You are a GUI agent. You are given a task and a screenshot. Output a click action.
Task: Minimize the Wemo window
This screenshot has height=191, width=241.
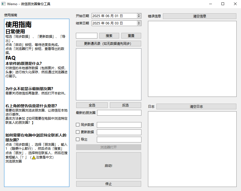click(211, 4)
